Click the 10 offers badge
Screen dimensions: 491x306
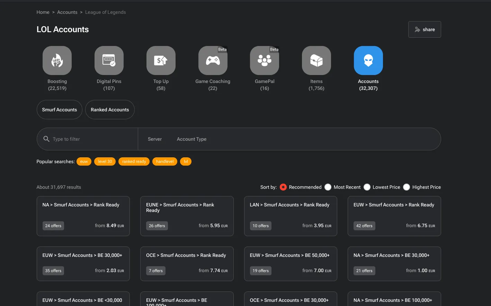pyautogui.click(x=261, y=226)
